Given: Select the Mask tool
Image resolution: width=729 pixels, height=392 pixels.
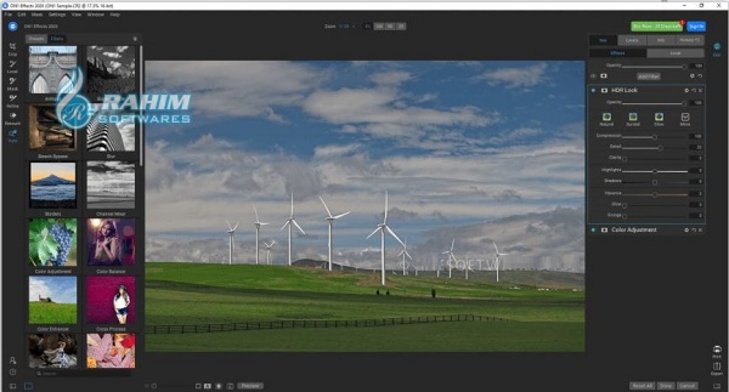Looking at the screenshot, I should coord(13,82).
